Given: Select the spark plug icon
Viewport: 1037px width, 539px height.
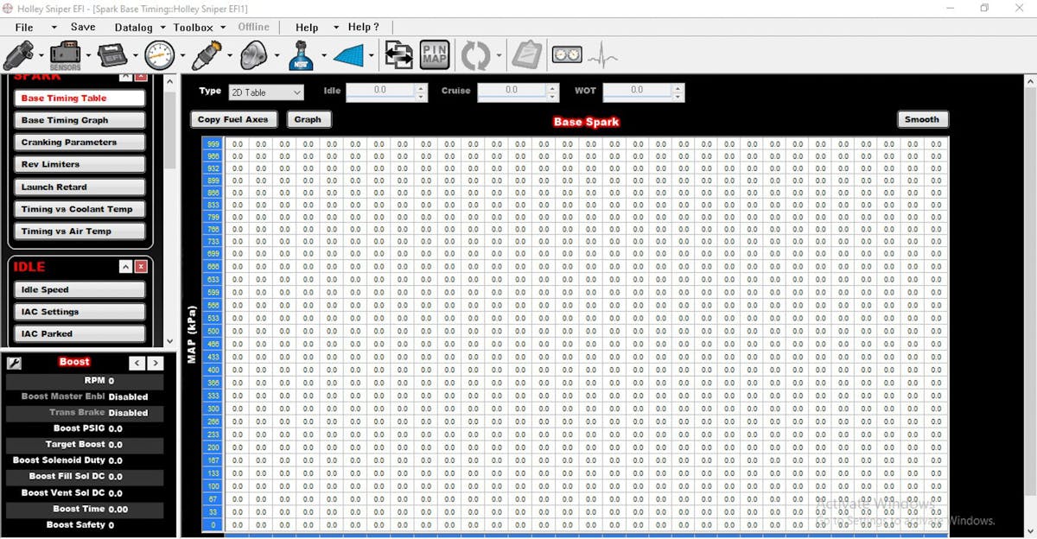Looking at the screenshot, I should pos(207,56).
